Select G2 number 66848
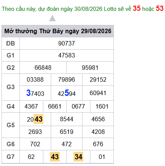This screenshot has width=165, height=166. click(43, 68)
